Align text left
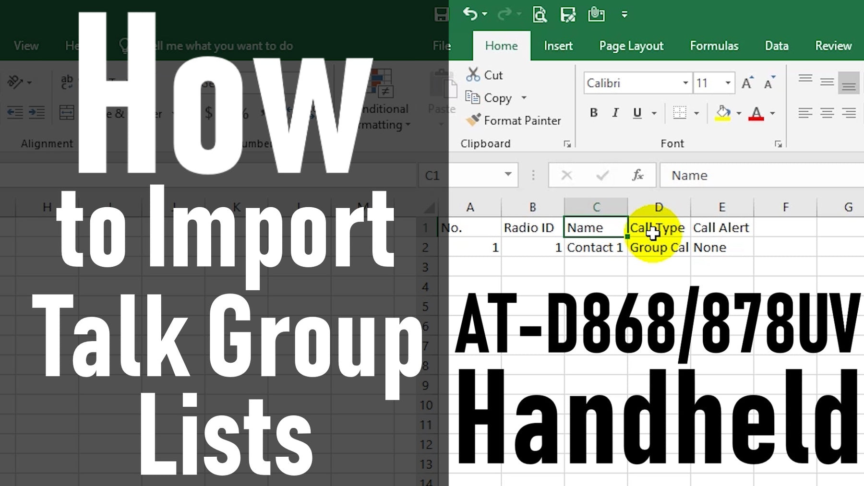 click(805, 113)
